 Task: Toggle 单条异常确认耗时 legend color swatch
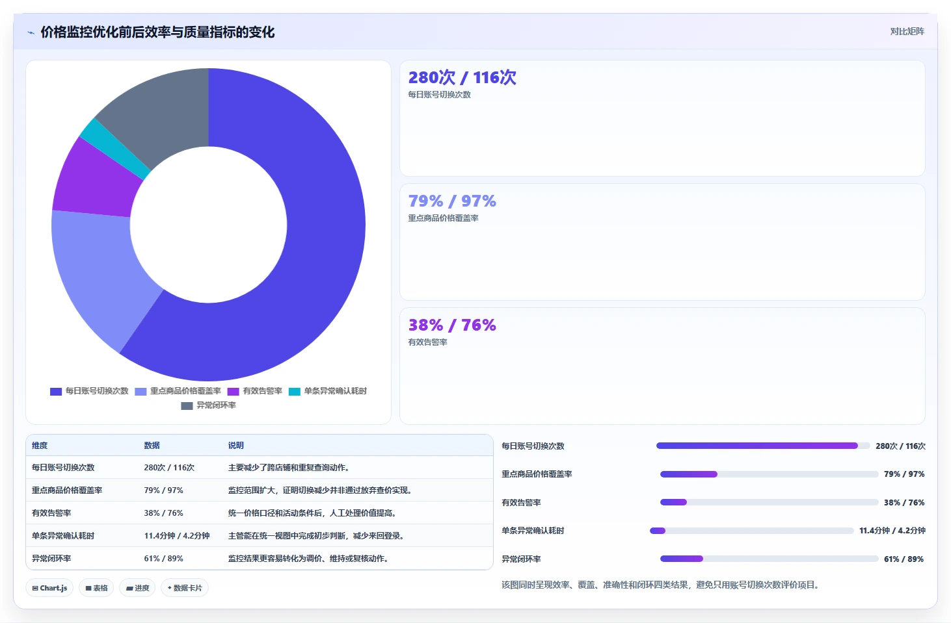295,391
